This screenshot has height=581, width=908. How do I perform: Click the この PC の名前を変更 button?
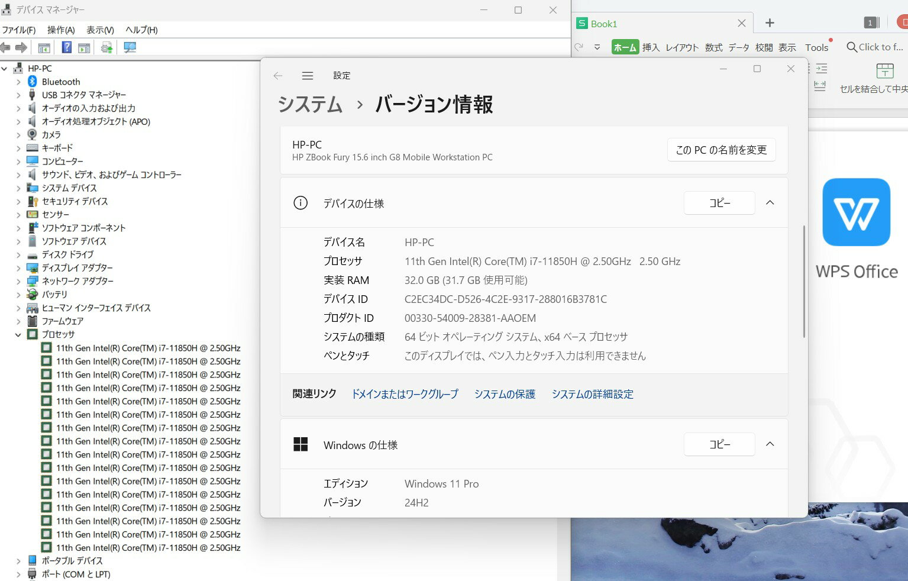pos(721,150)
